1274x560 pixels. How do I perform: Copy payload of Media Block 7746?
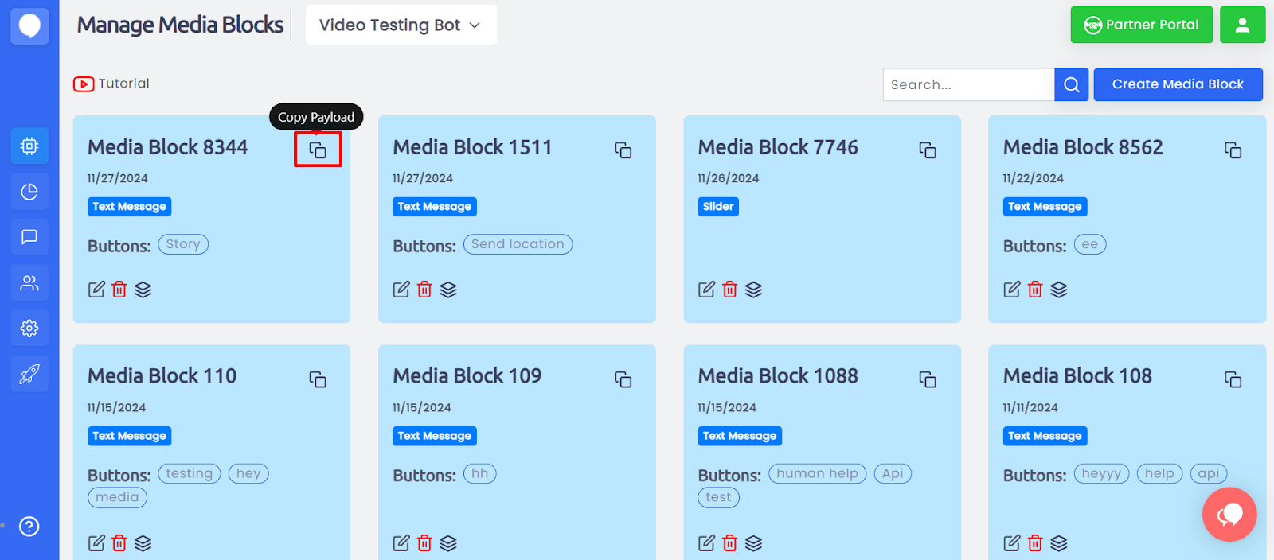click(928, 150)
